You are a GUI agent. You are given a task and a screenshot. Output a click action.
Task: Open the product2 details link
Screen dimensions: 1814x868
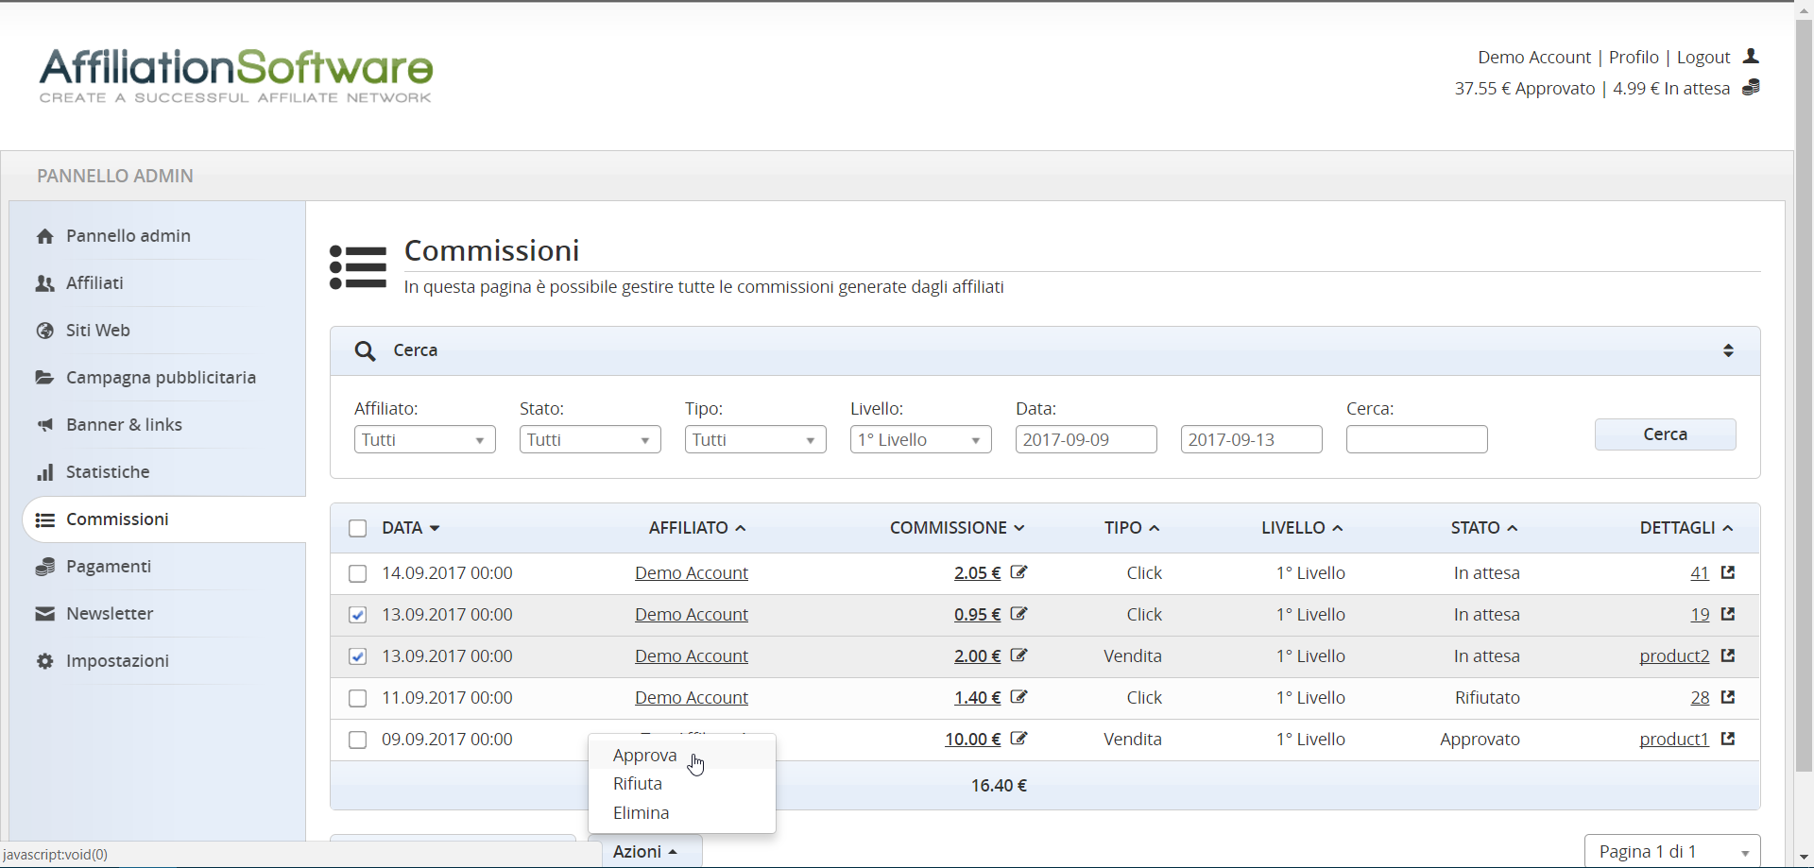point(1674,656)
